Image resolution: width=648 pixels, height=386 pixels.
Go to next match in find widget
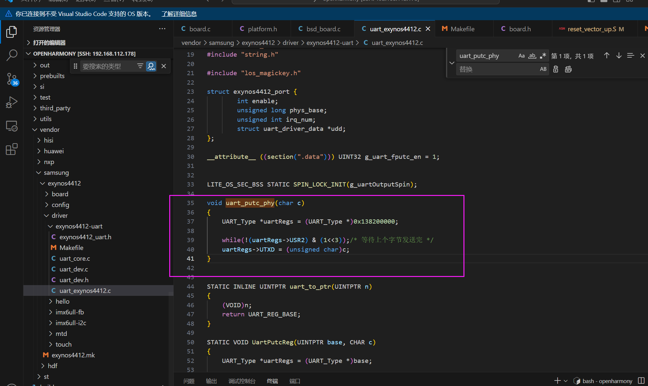pos(619,56)
